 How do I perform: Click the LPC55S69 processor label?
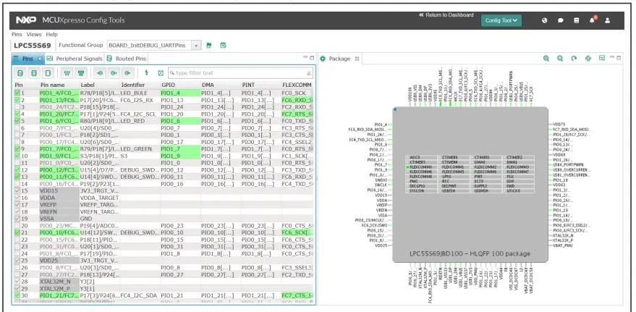33,46
